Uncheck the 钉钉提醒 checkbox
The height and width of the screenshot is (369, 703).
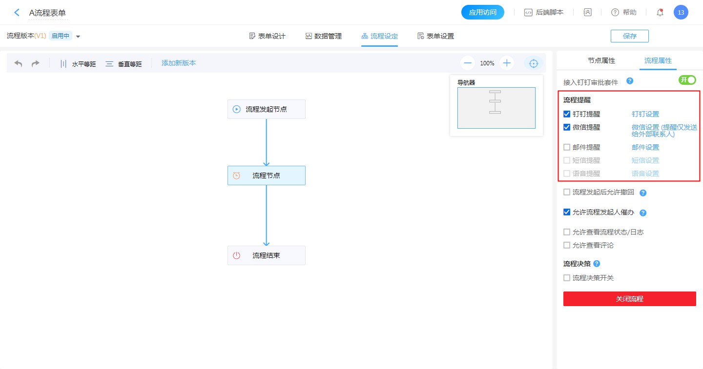pos(567,114)
